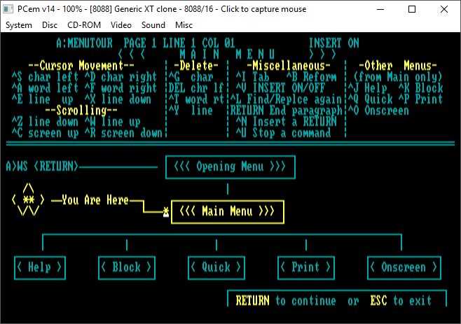Screen dimensions: 461x324
Task: Click the Opening Menu box
Action: tap(230, 167)
